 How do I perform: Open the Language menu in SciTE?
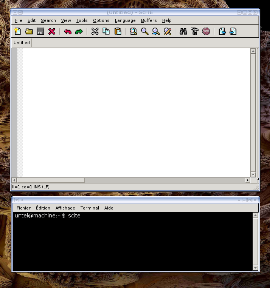point(125,20)
